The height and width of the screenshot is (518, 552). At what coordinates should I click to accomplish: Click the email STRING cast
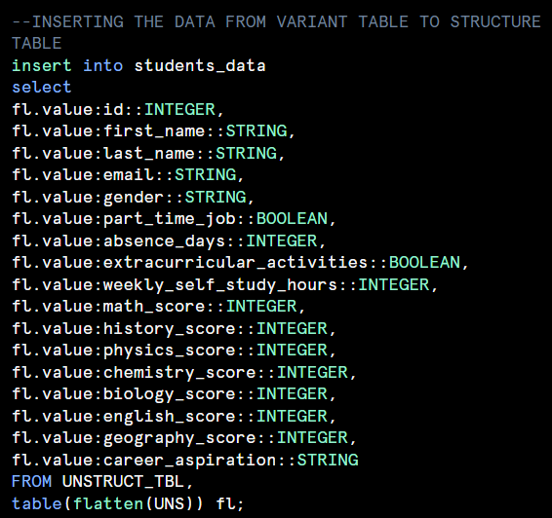(x=205, y=175)
